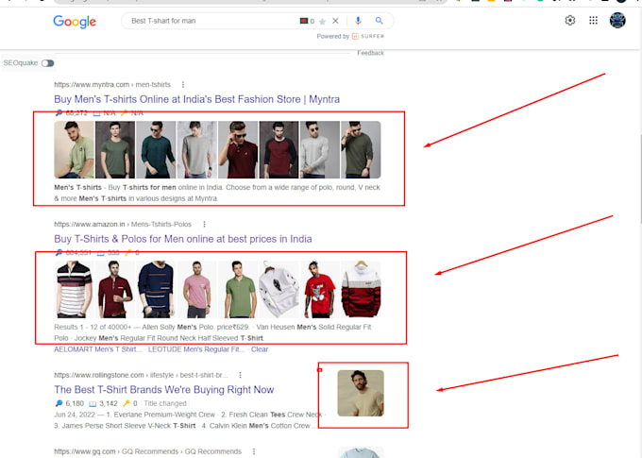
Task: Open more options for Myntra result
Action: [x=183, y=85]
